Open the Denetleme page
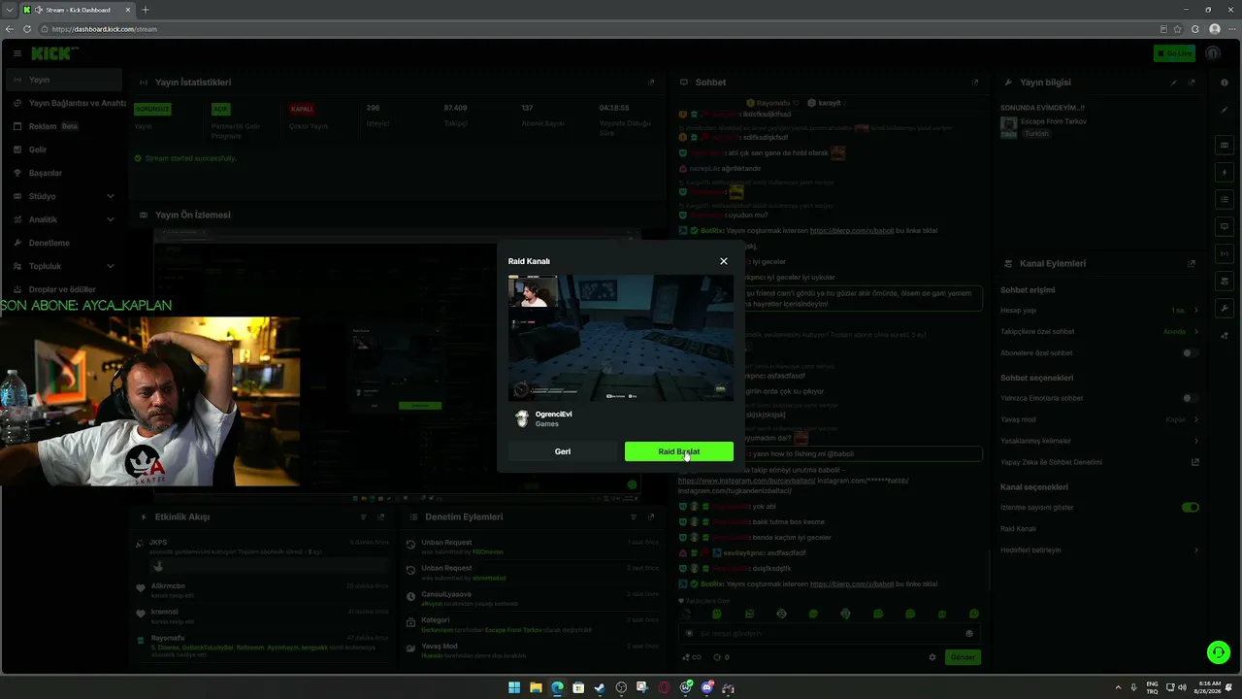The height and width of the screenshot is (699, 1242). coord(63,243)
